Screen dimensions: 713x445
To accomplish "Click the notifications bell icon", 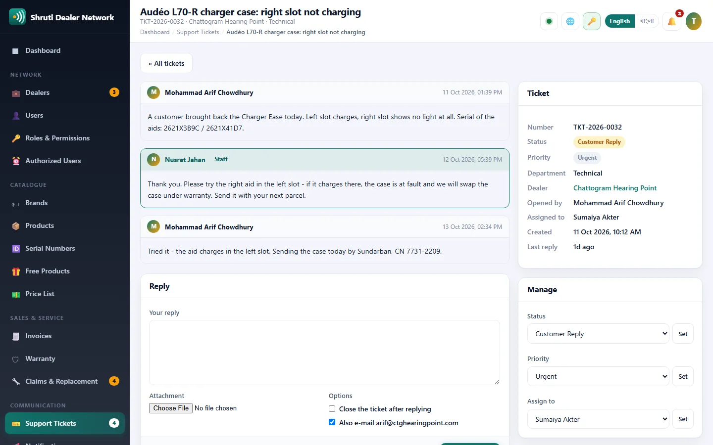I will pos(672,21).
